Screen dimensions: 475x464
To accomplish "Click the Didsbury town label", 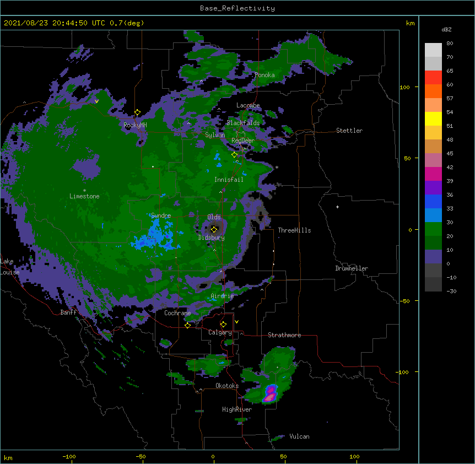I will click(212, 238).
